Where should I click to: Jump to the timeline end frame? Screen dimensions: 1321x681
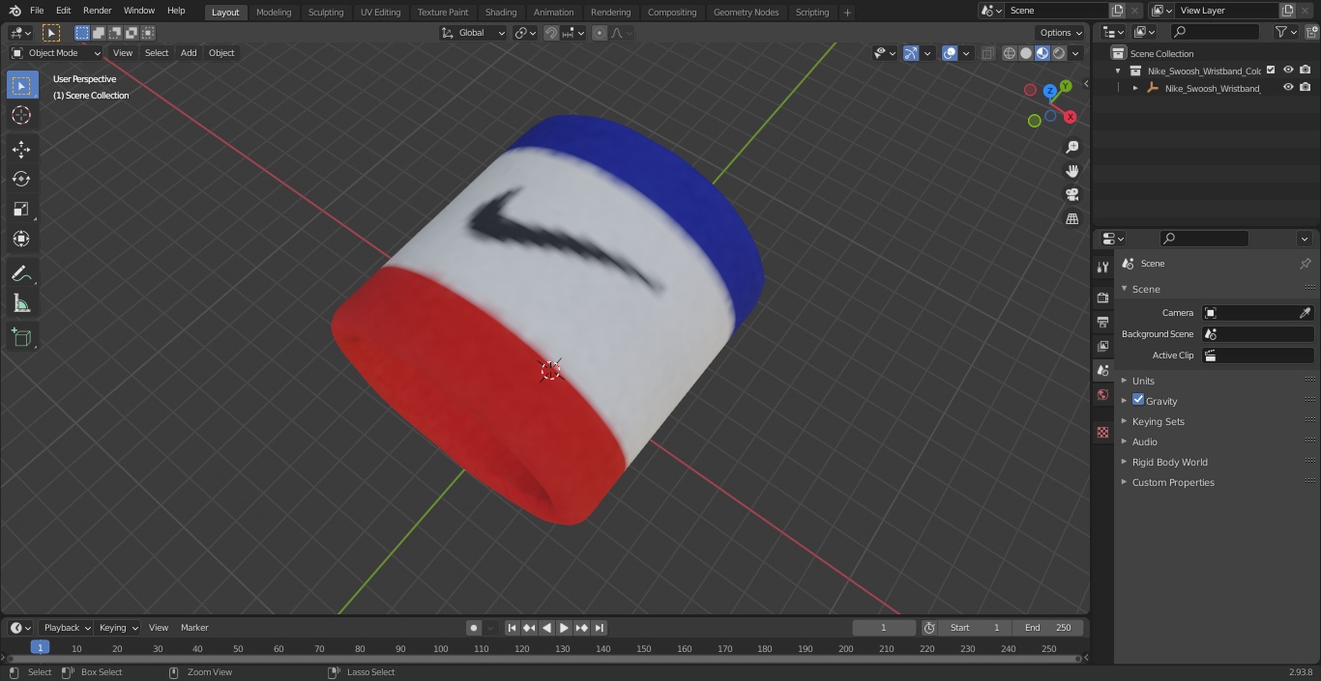click(x=599, y=628)
